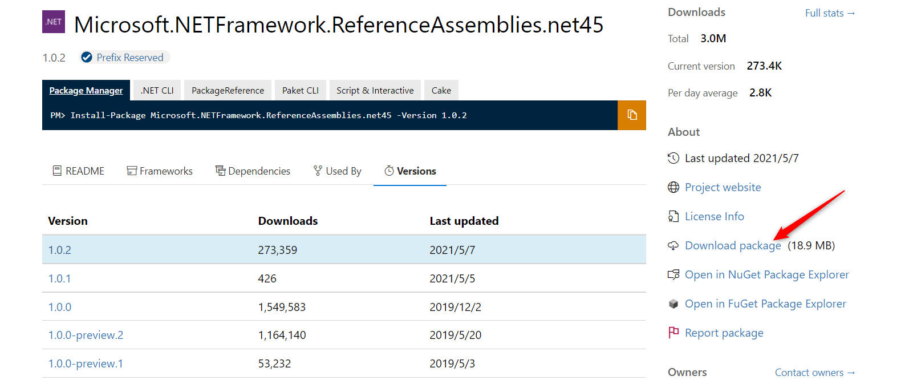Open version 1.0.0 link
The height and width of the screenshot is (380, 909).
(60, 307)
